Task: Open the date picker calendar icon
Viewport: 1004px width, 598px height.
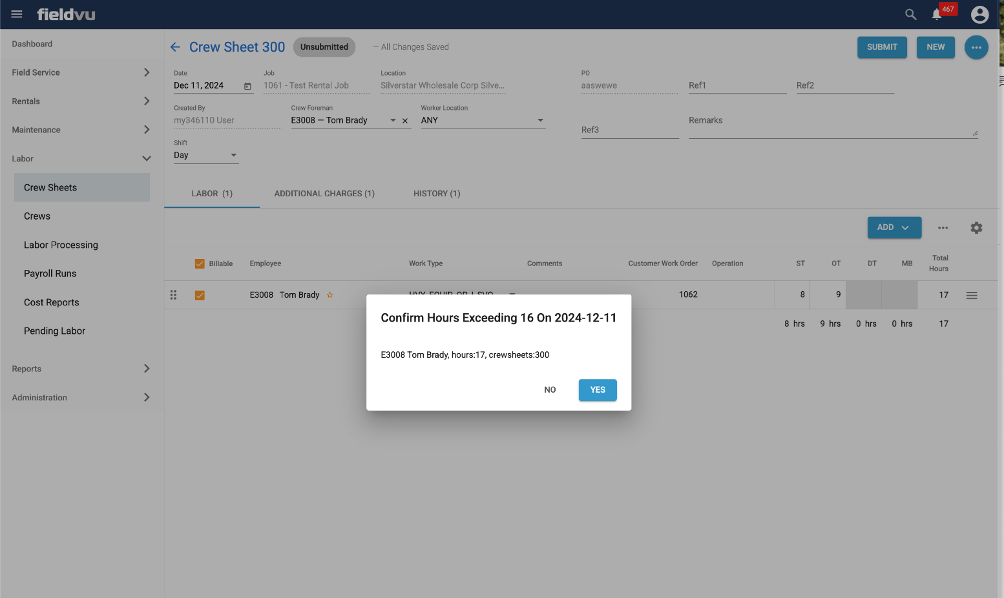Action: click(x=247, y=86)
